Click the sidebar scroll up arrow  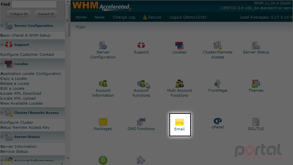[x=68, y=2]
